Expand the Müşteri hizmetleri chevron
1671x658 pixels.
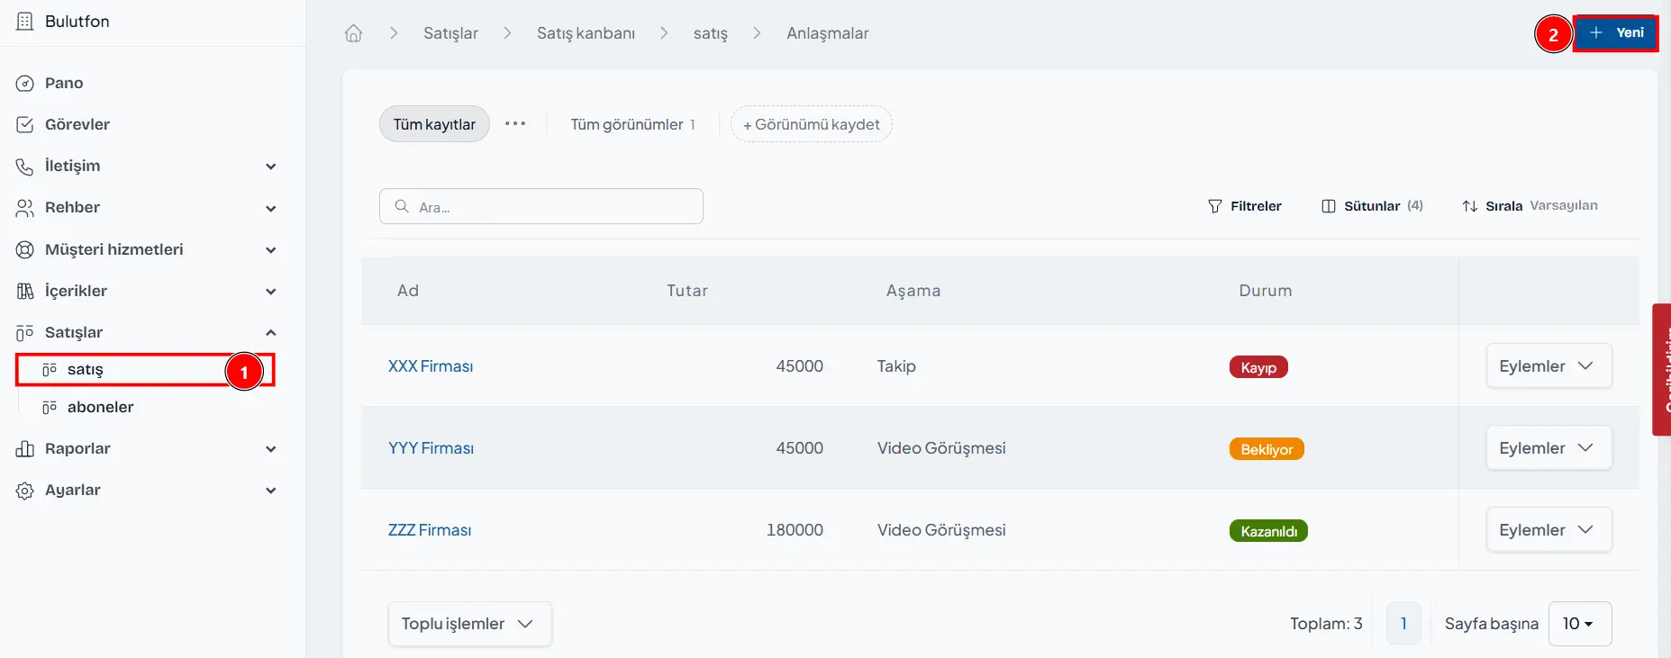click(x=271, y=250)
